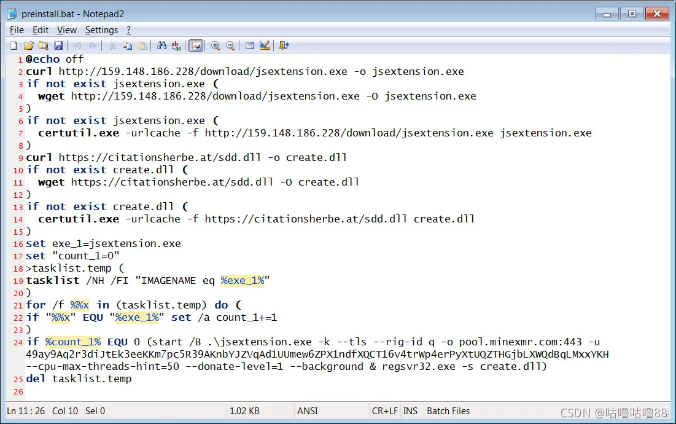Toggle INS insert mode in status bar
The image size is (676, 424).
410,411
